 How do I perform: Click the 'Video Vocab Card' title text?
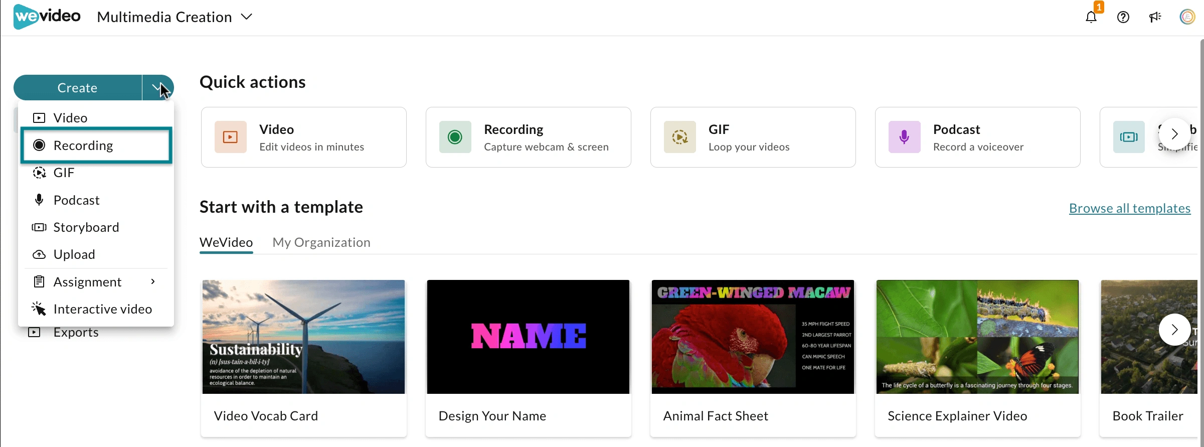click(x=266, y=416)
